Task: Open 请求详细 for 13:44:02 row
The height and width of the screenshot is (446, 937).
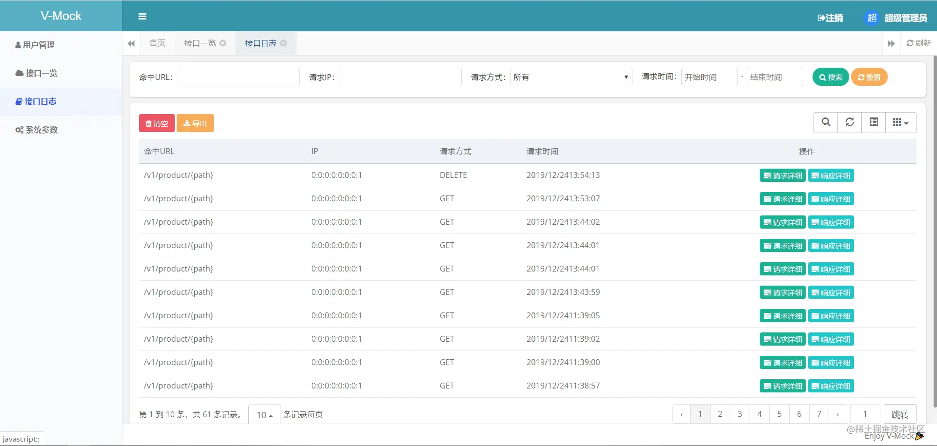Action: pyautogui.click(x=783, y=222)
